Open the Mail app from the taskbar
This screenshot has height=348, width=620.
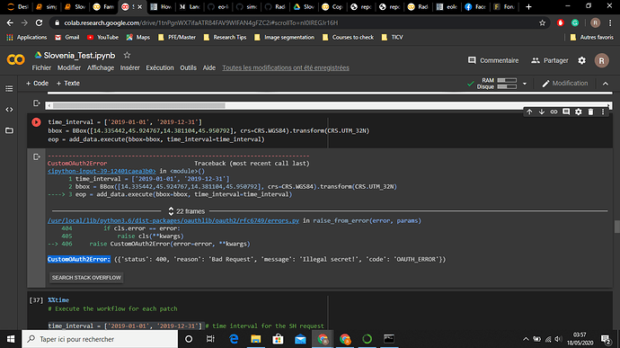click(x=300, y=339)
